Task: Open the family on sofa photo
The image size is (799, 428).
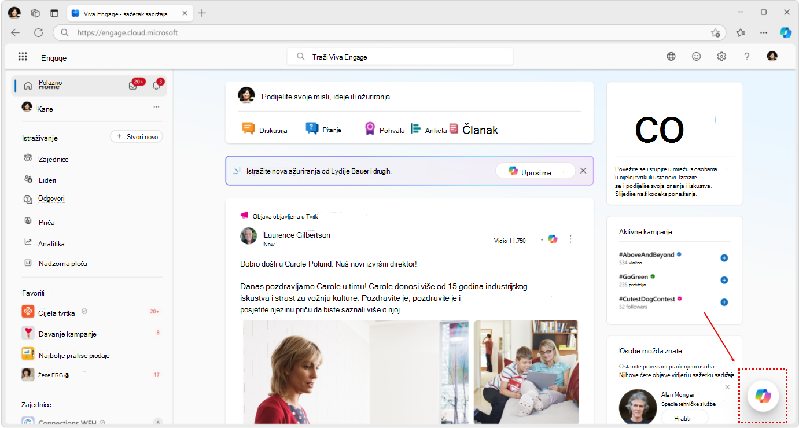Action: tap(526, 372)
